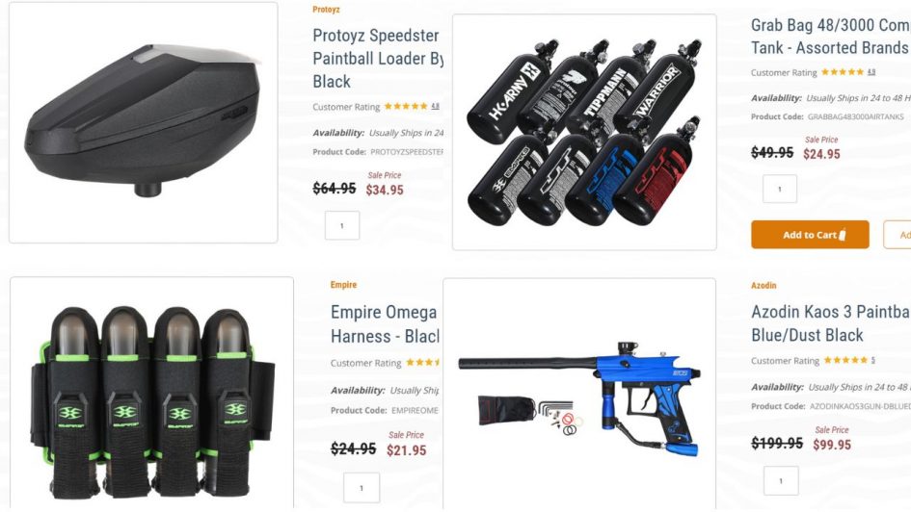Add the Grab Bag tank to cart
The image size is (911, 512).
810,234
